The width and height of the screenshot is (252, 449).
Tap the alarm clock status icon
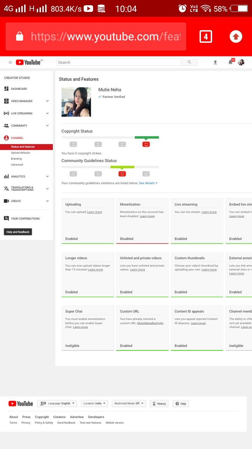(x=182, y=8)
